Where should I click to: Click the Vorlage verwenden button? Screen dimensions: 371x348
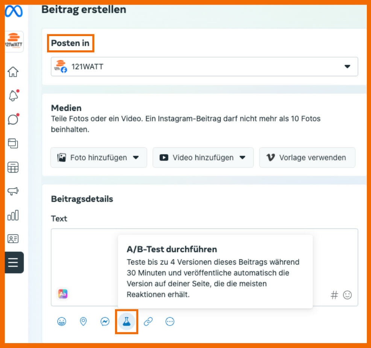(307, 157)
